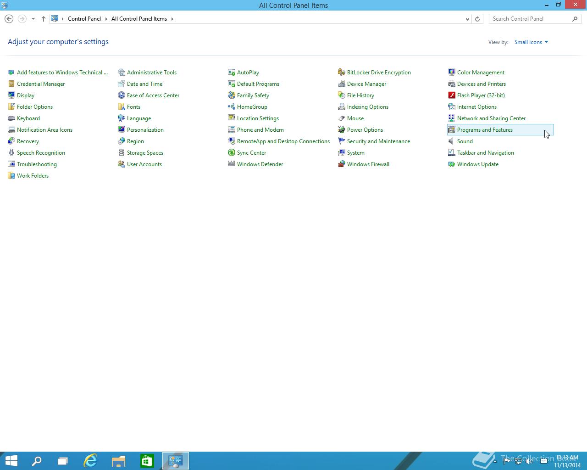The image size is (587, 470).
Task: Open Devices and Printers
Action: click(482, 84)
